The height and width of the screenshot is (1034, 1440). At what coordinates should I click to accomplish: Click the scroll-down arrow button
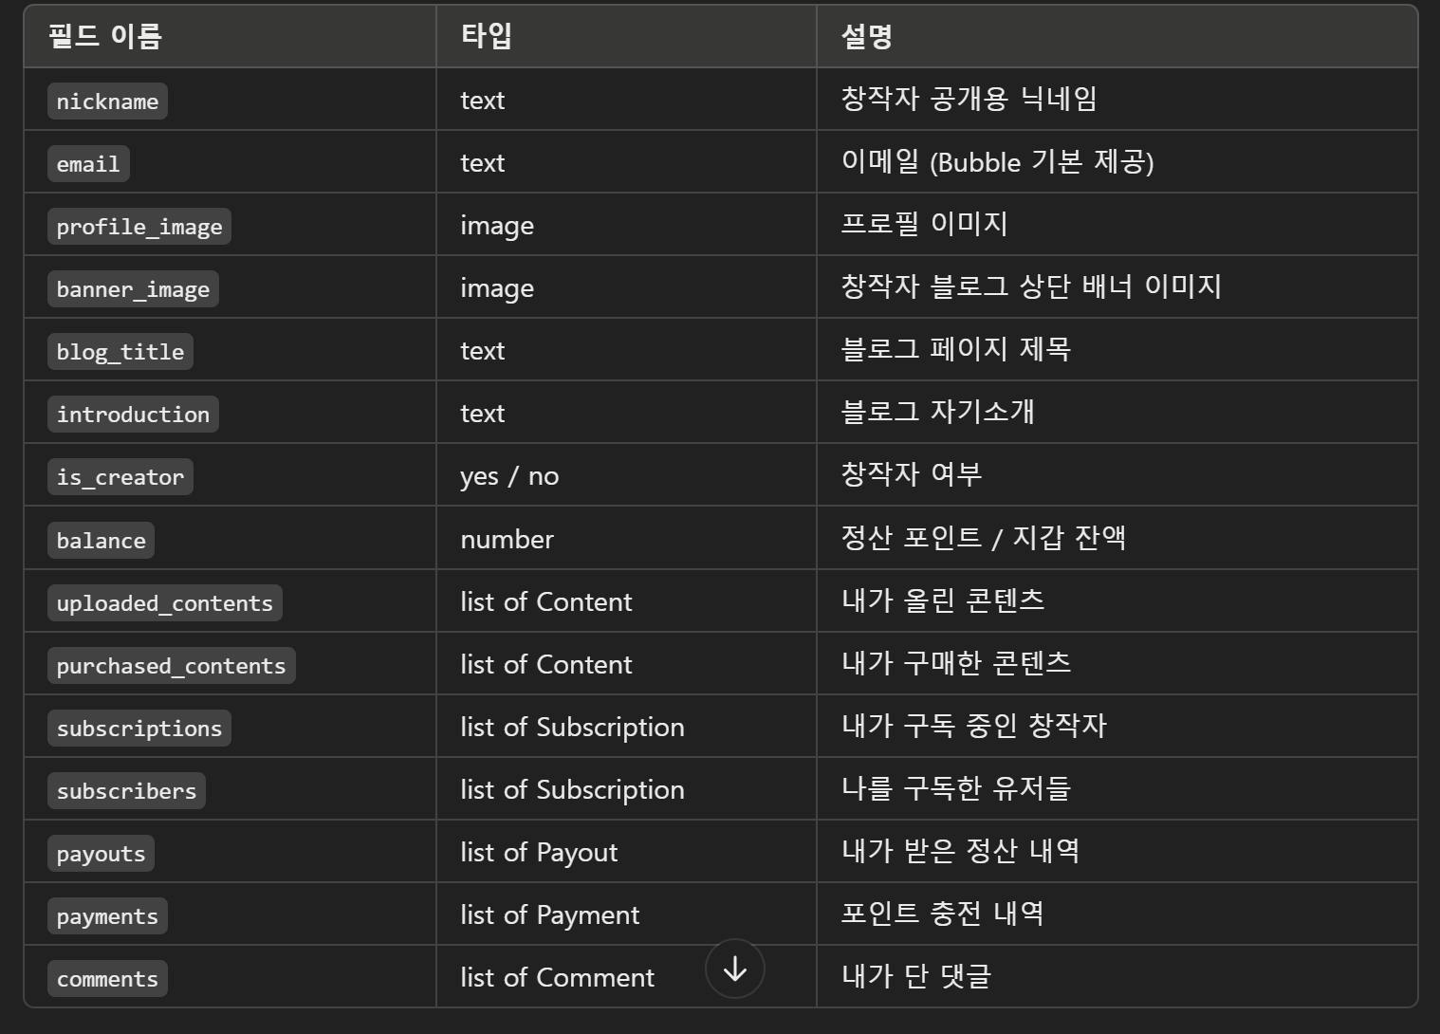pos(734,969)
